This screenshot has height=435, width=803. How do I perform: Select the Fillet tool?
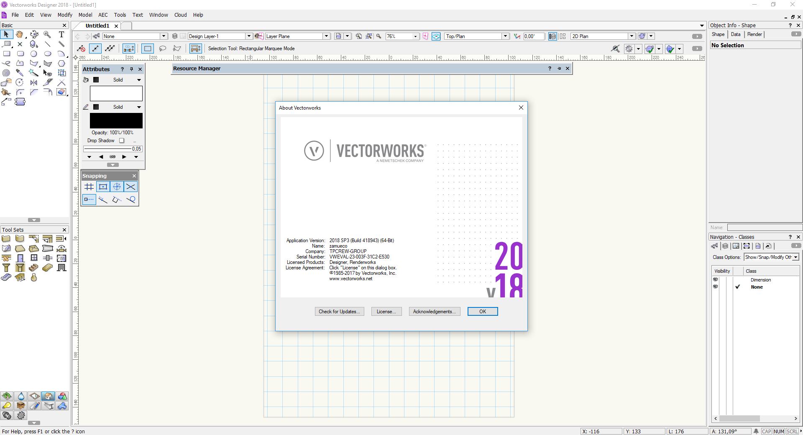(x=20, y=92)
